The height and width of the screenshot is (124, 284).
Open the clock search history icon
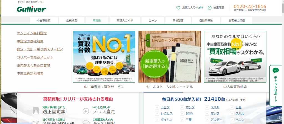pyautogui.click(x=209, y=8)
